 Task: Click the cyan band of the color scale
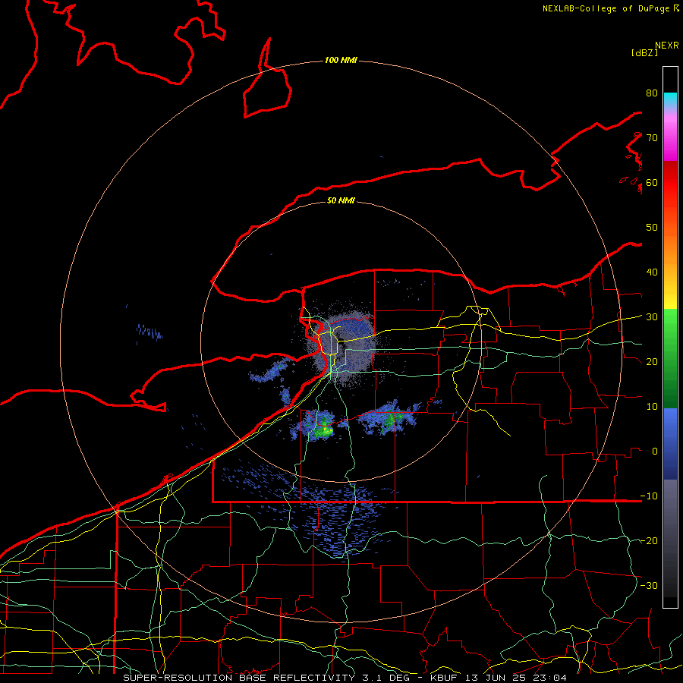(x=670, y=99)
